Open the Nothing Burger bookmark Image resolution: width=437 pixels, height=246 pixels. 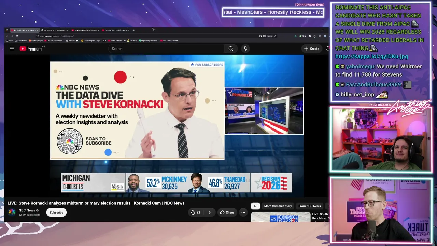click(x=36, y=41)
